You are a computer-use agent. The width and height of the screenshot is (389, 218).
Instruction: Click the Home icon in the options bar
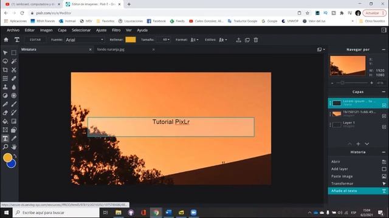click(6, 40)
